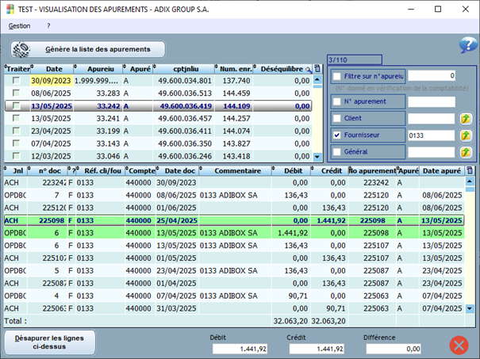Viewport: 480px width, 359px height.
Task: Select the row with apureiu 33.283
Action: click(158, 94)
